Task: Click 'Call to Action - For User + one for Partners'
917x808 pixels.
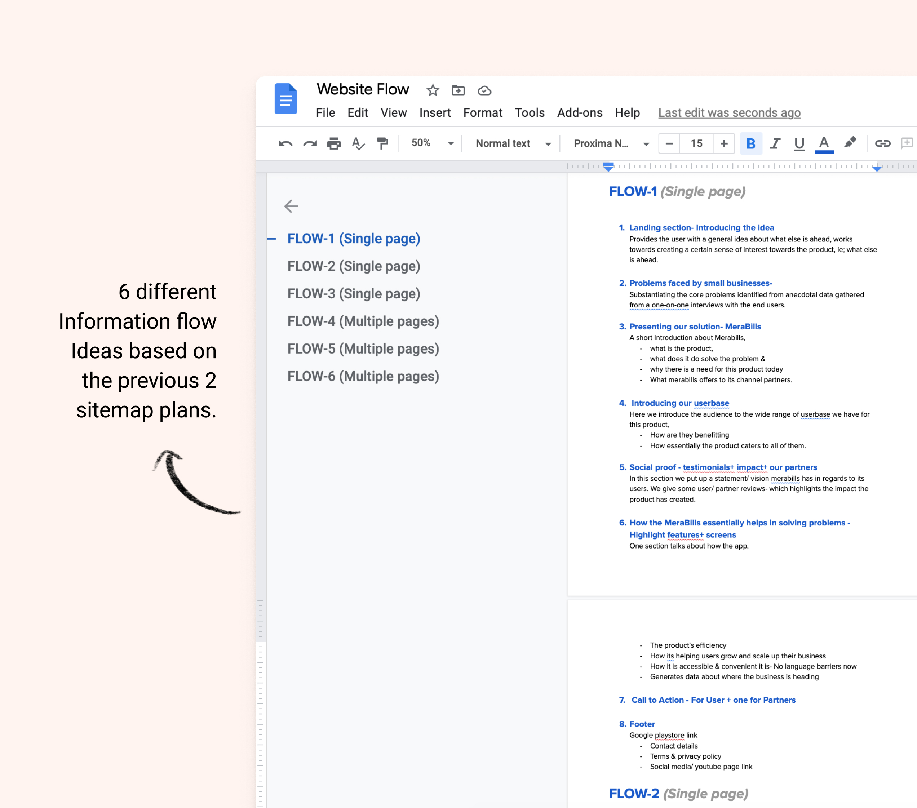Action: 713,700
